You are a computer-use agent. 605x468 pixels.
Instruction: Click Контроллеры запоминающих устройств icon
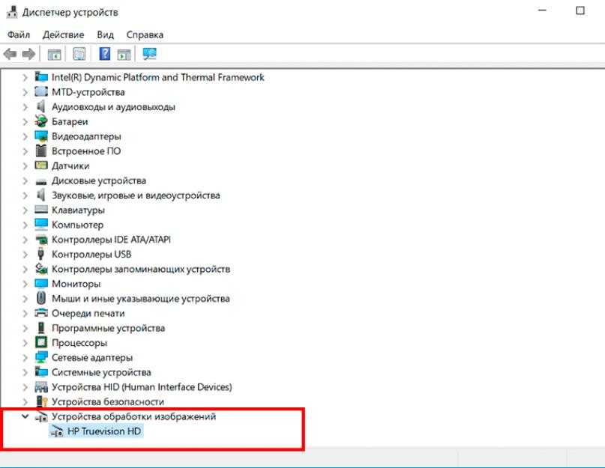click(x=41, y=269)
